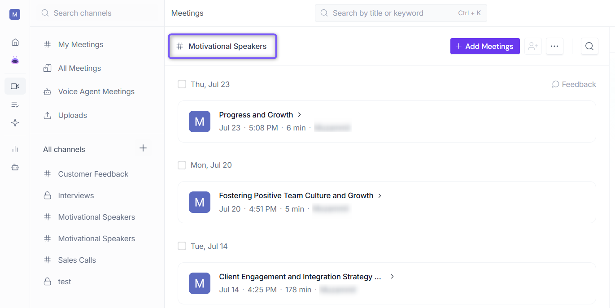Tick the Thu, Jul 23 checkbox
The width and height of the screenshot is (615, 308).
click(182, 84)
